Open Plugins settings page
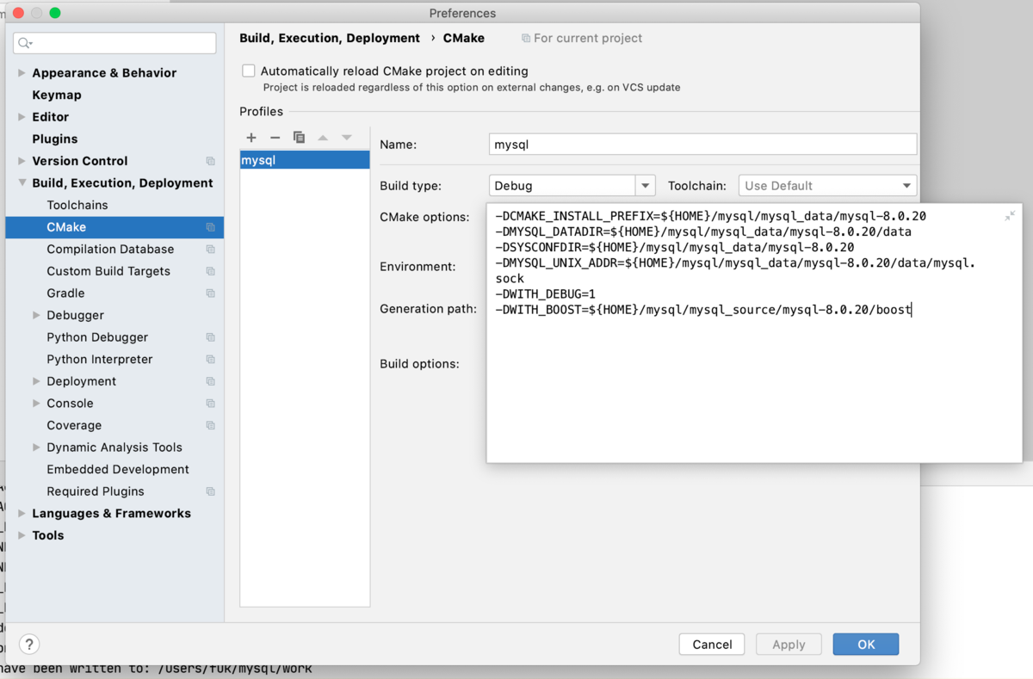The image size is (1033, 679). pos(55,139)
